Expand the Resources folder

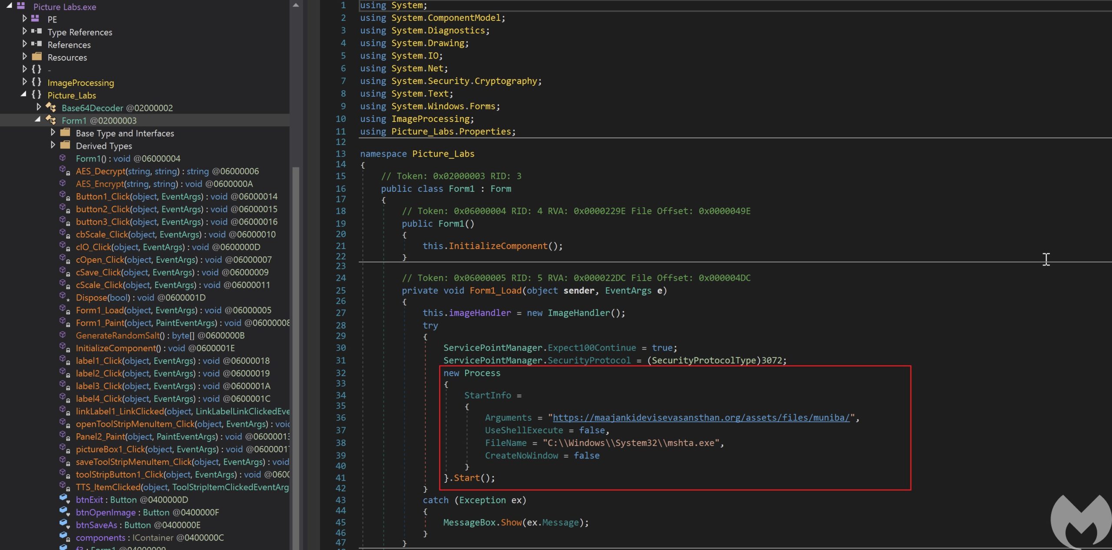tap(25, 56)
